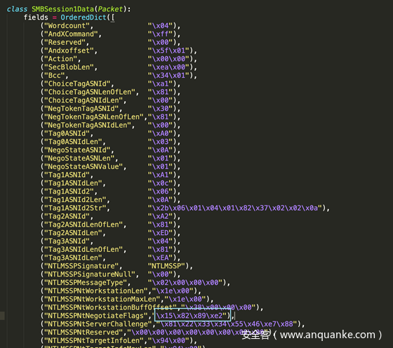The width and height of the screenshot is (393, 348).
Task: Click the "\xED" value of Tag2ASNIdLen
Action: pos(161,233)
